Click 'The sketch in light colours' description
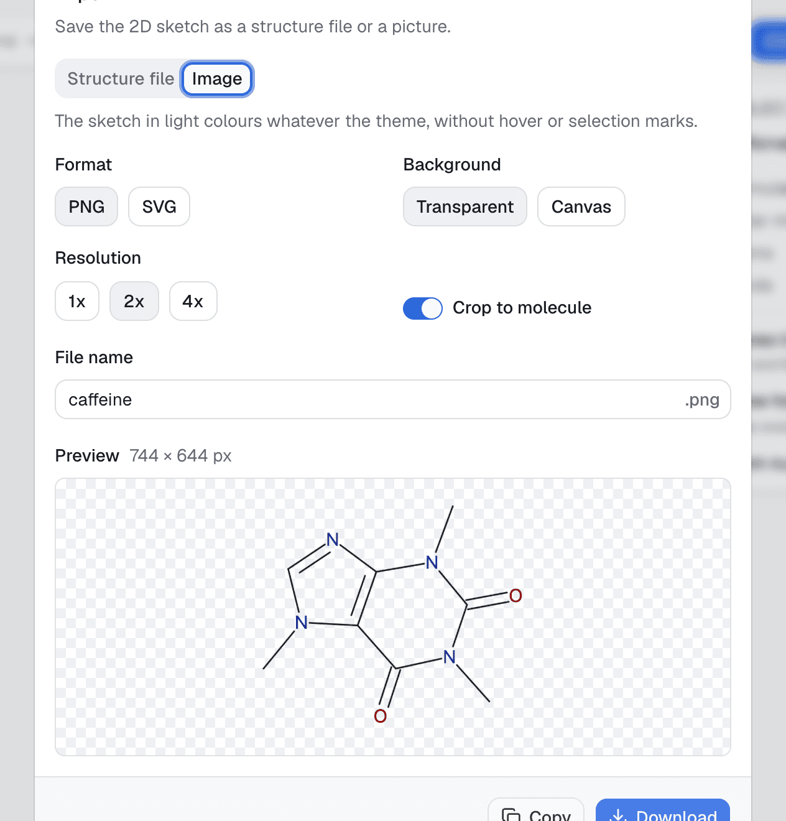786x821 pixels. click(x=376, y=121)
